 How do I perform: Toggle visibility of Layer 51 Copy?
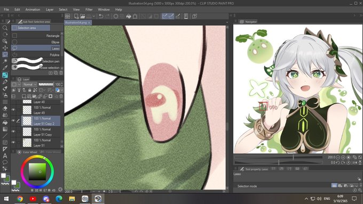click(x=13, y=132)
